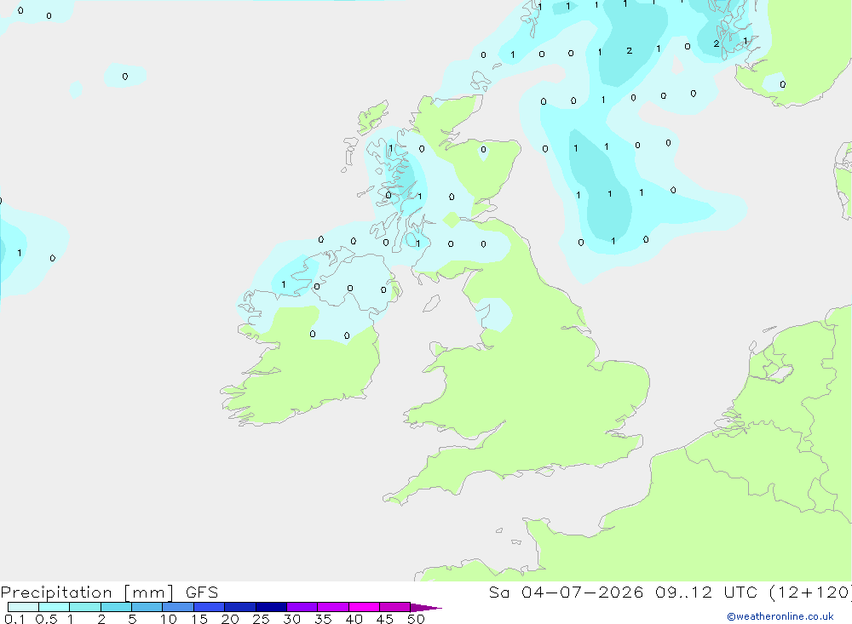Select navy swatch between 25 and 30
The height and width of the screenshot is (624, 852).
tap(271, 607)
